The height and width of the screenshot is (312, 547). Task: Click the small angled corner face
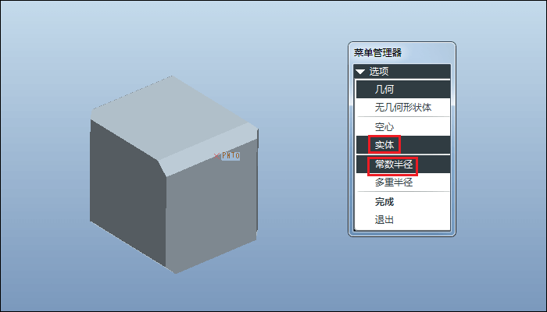pyautogui.click(x=163, y=168)
